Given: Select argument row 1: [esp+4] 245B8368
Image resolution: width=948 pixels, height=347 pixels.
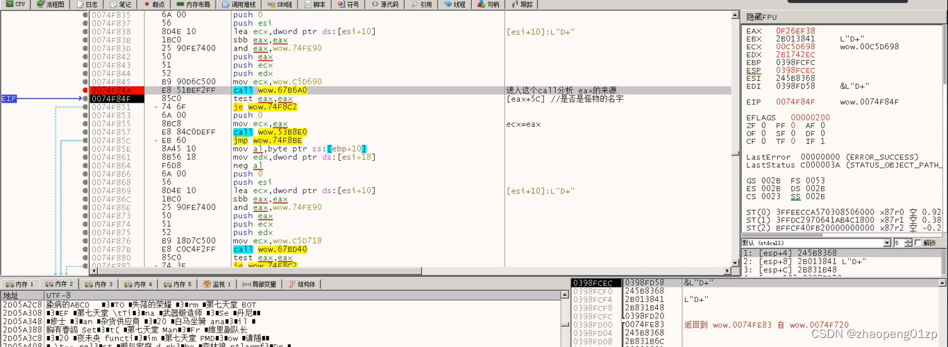Looking at the screenshot, I should coord(842,253).
